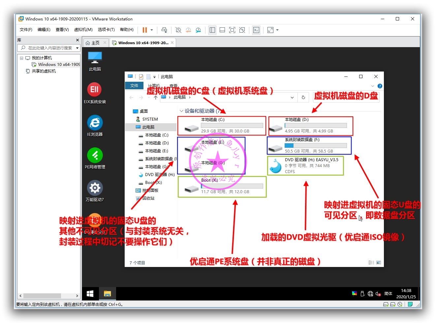Refresh the 此电脑 Explorer view
436x323 pixels.
coord(303,98)
